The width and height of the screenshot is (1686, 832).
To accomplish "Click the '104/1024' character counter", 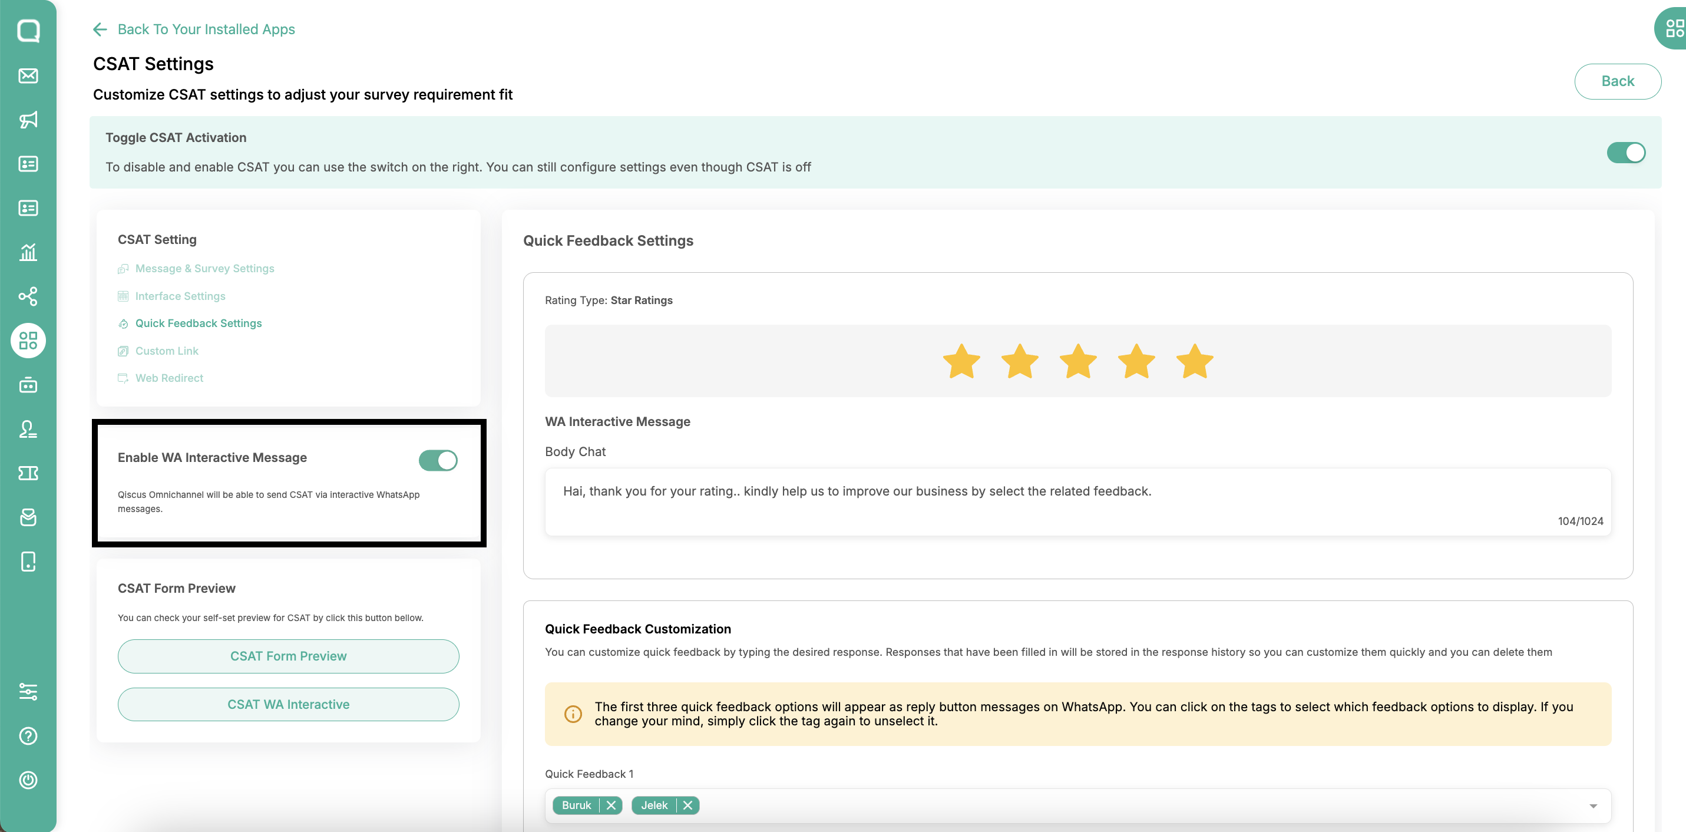I will (1580, 521).
